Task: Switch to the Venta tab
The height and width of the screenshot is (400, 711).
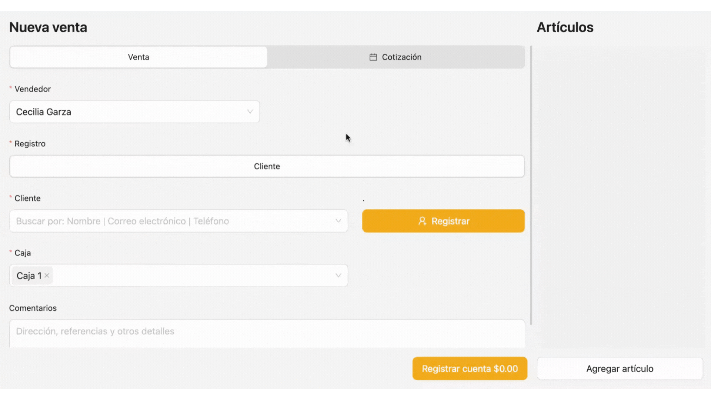Action: pyautogui.click(x=138, y=57)
